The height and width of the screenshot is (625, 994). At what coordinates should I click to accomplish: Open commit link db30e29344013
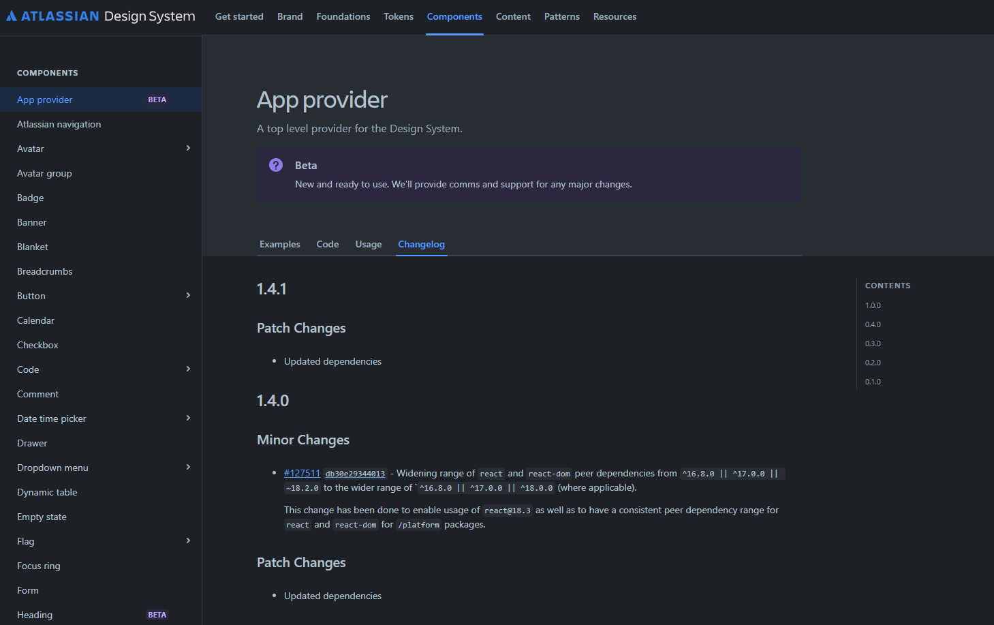click(x=355, y=474)
